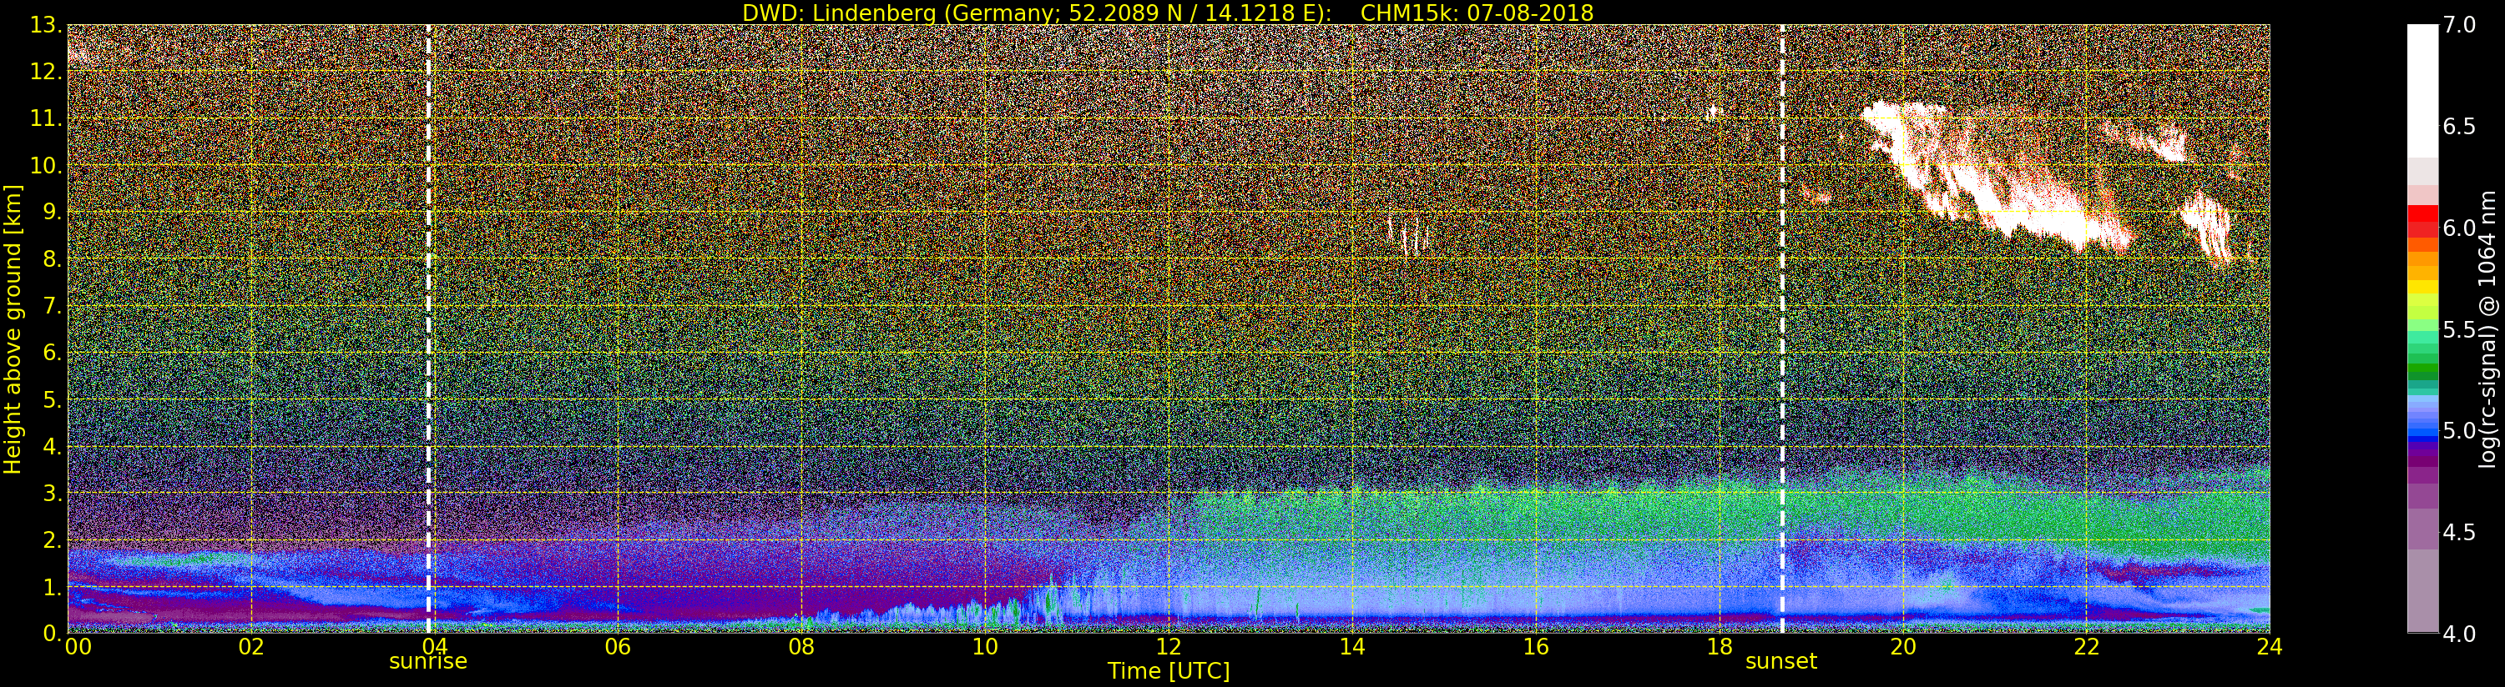Click the "Time [UTC]" axis label
The height and width of the screenshot is (687, 2505).
[x=1169, y=671]
